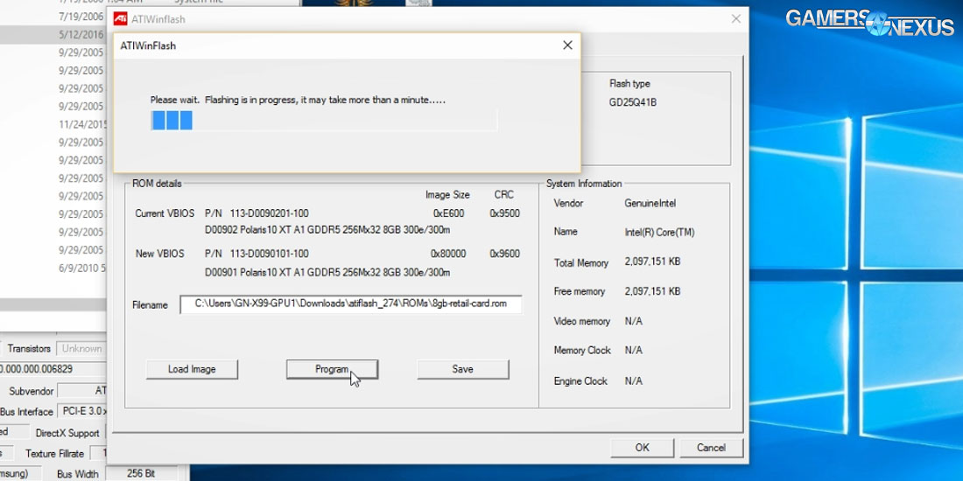The image size is (963, 481).
Task: Click flash type value GD25Q41B
Action: coord(633,102)
